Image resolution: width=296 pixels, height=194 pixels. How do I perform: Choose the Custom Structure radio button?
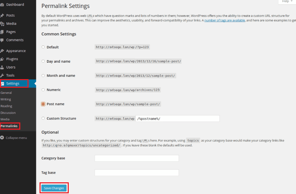coord(43,118)
